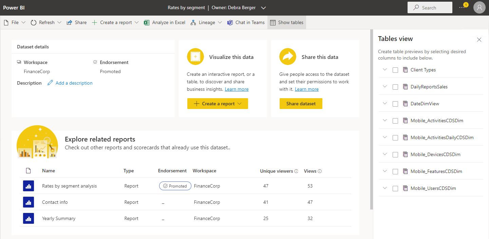This screenshot has height=239, width=489.
Task: Check the Mobile_UsersCDSDim checkbox
Action: (x=395, y=189)
